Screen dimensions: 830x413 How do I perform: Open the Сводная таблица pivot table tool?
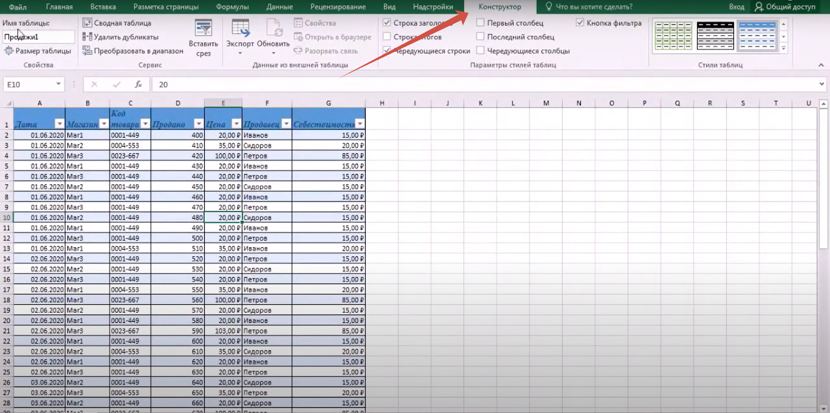[117, 23]
